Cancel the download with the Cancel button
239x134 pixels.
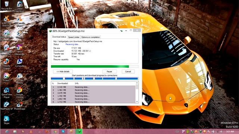[x=128, y=71]
